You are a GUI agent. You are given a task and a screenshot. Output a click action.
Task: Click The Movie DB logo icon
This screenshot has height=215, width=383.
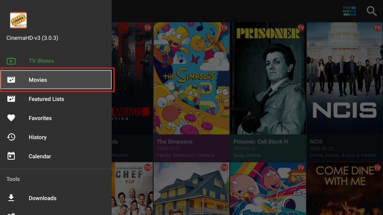[x=349, y=11]
